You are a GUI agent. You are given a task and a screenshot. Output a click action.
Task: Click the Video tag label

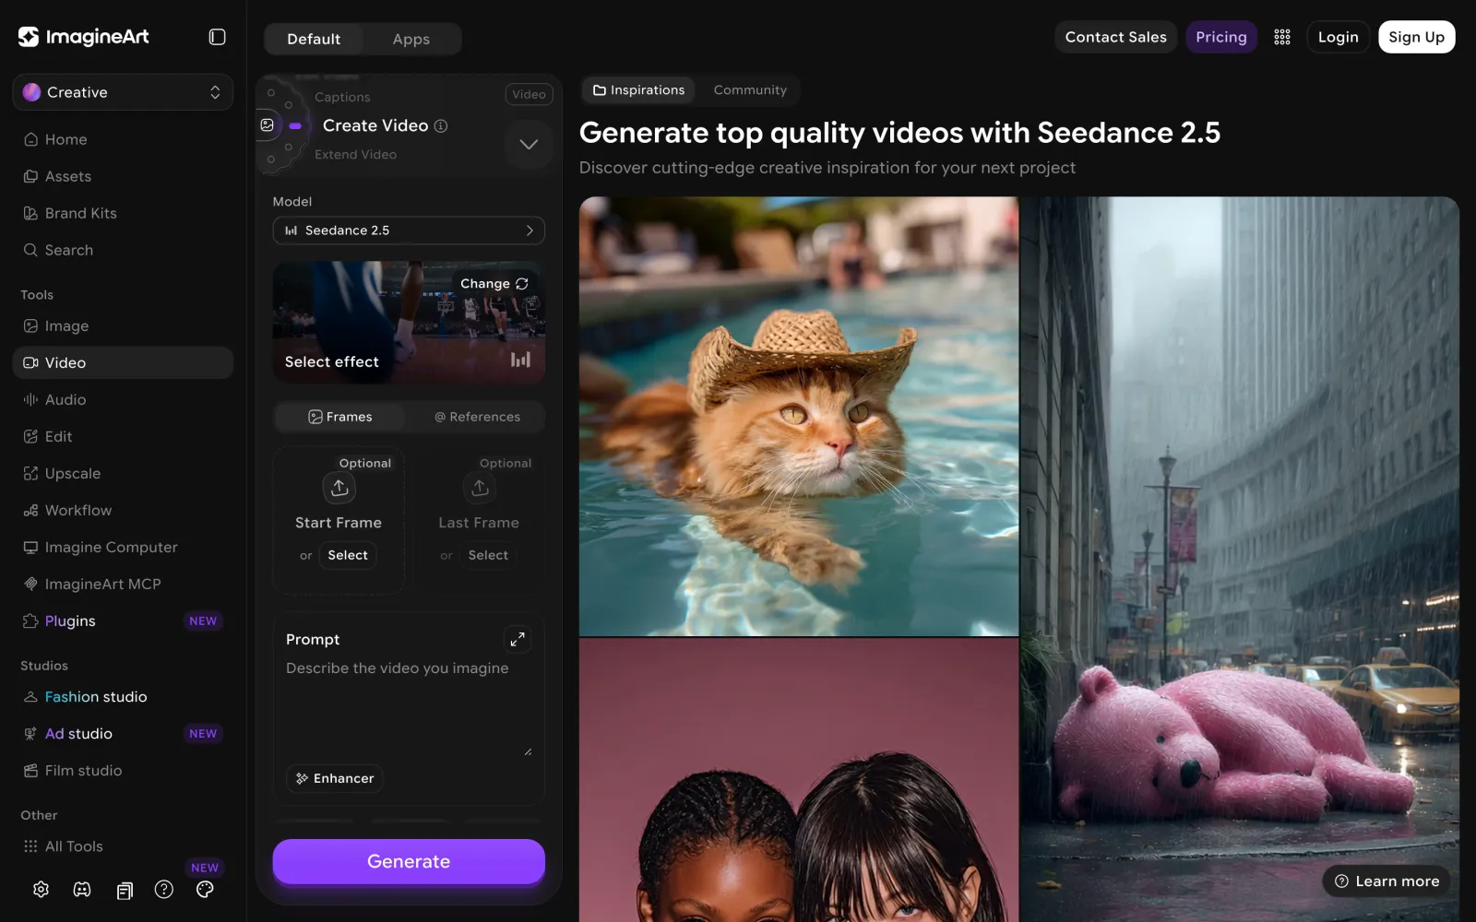pos(529,94)
